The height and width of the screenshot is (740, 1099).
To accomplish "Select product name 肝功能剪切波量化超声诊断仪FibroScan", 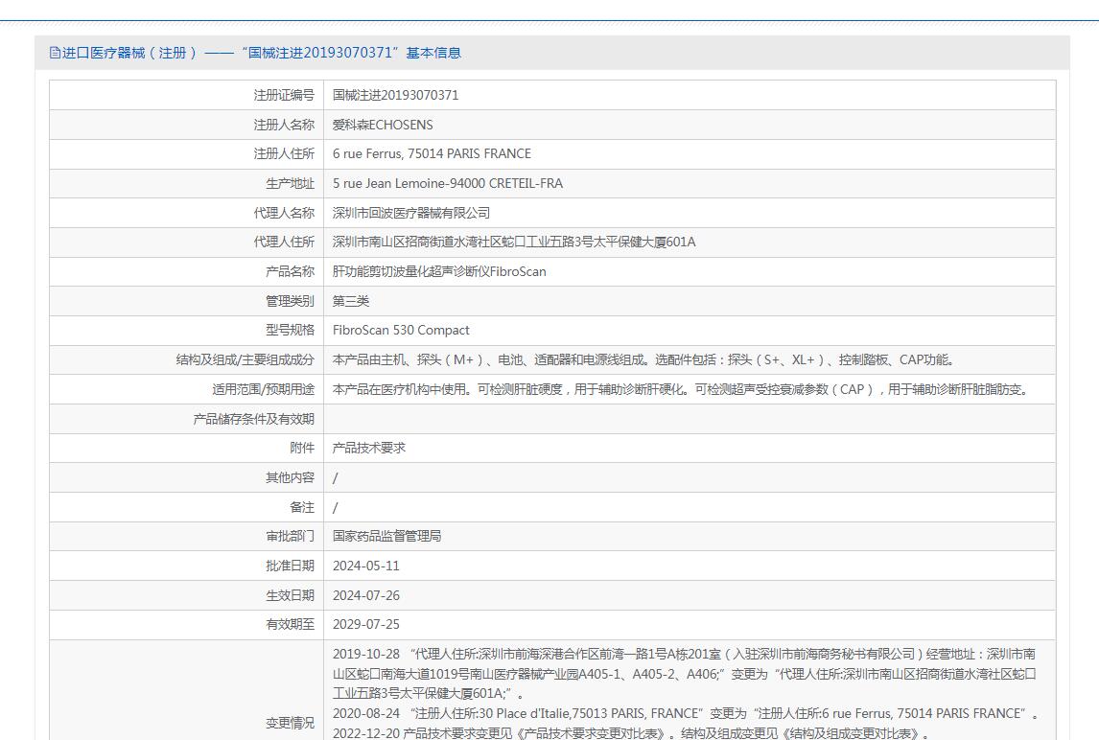I will click(x=439, y=272).
